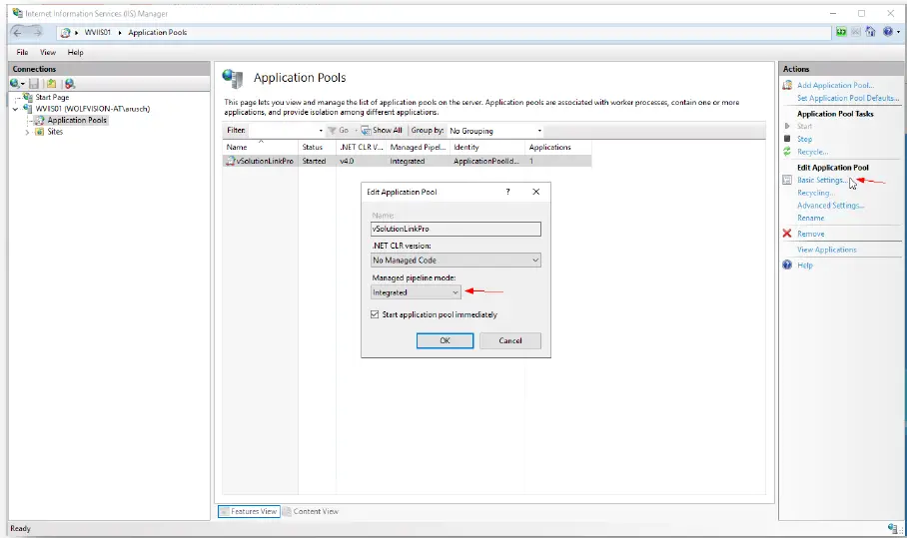Viewport: 907px width, 538px height.
Task: Click the red Remove icon in Actions
Action: pyautogui.click(x=787, y=234)
